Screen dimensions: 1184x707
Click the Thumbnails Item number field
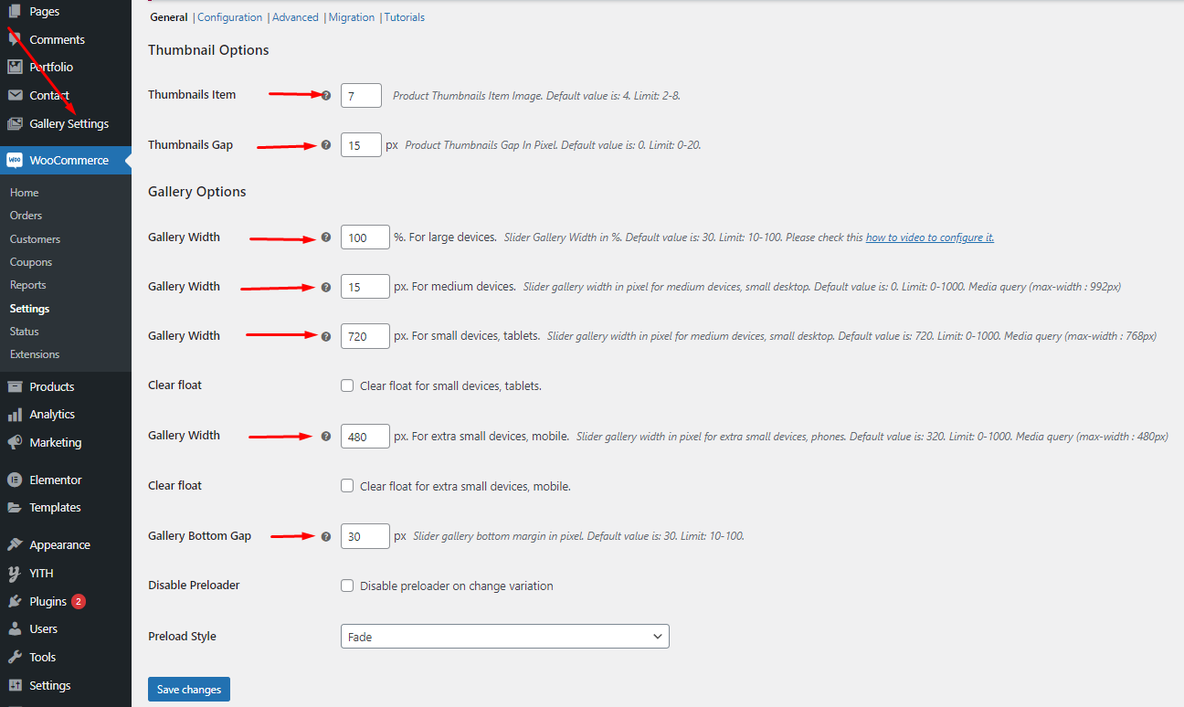point(361,95)
